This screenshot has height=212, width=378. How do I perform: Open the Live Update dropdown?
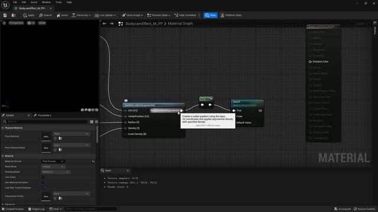tap(105, 15)
